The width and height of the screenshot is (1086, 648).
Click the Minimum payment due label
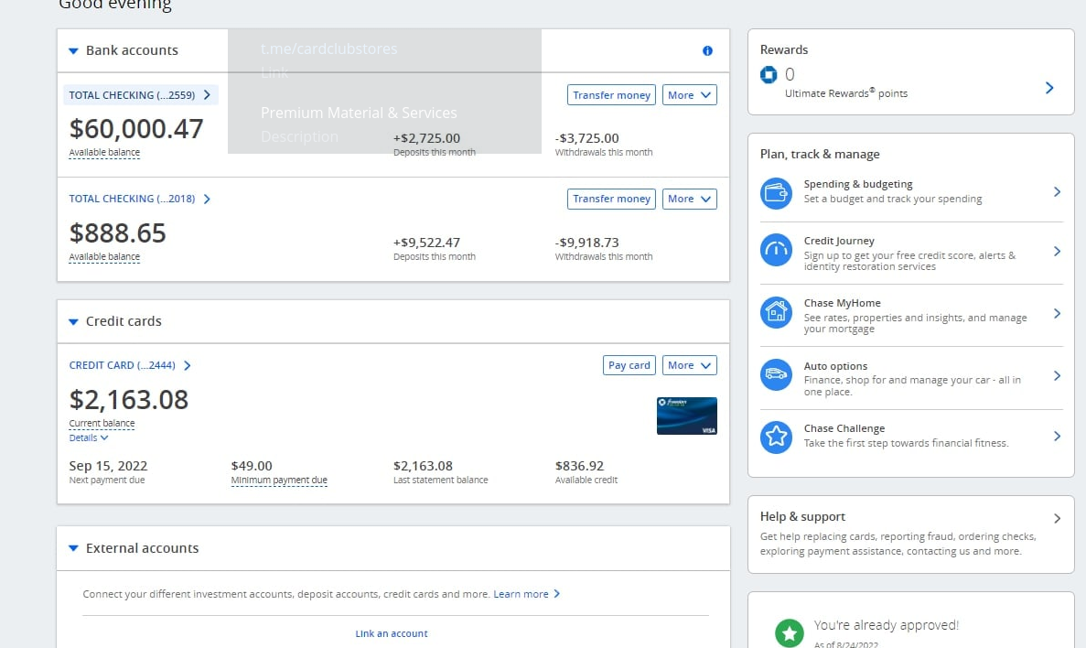coord(279,481)
